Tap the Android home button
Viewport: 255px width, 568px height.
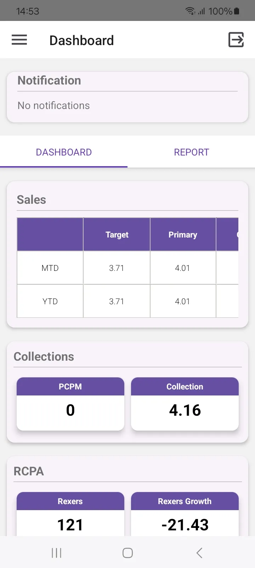[x=127, y=553]
